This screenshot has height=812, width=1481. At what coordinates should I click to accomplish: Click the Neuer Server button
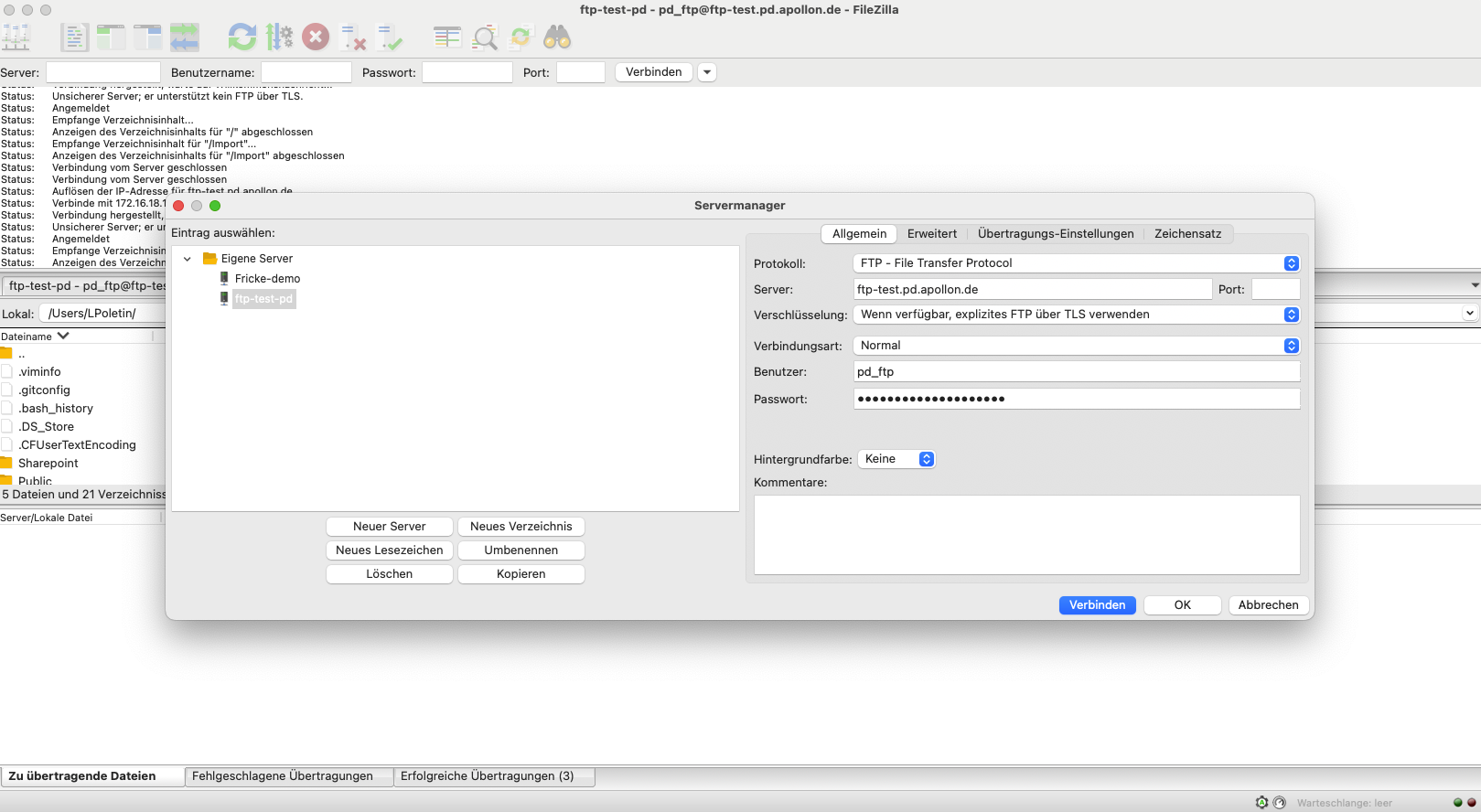[x=390, y=527]
